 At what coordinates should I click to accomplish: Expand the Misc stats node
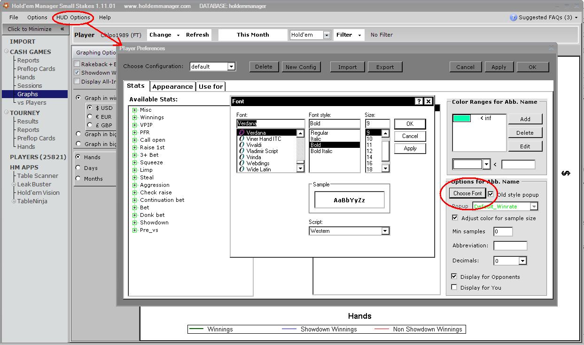click(x=134, y=110)
